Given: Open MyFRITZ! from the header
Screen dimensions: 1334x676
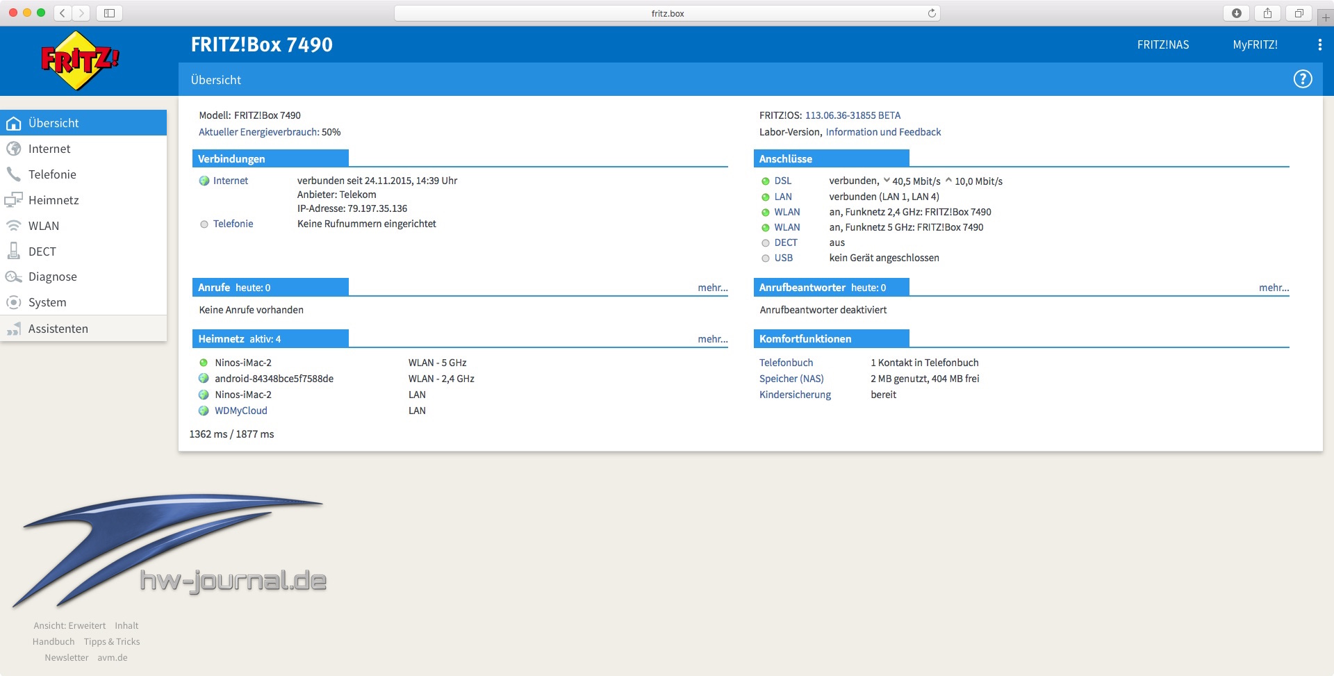Looking at the screenshot, I should 1255,44.
